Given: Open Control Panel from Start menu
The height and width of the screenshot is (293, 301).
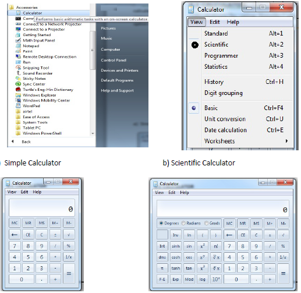Looking at the screenshot, I should point(114,60).
